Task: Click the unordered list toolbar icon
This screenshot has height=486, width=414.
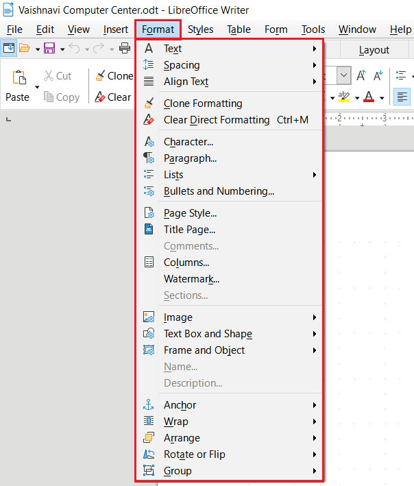Action: [x=401, y=75]
